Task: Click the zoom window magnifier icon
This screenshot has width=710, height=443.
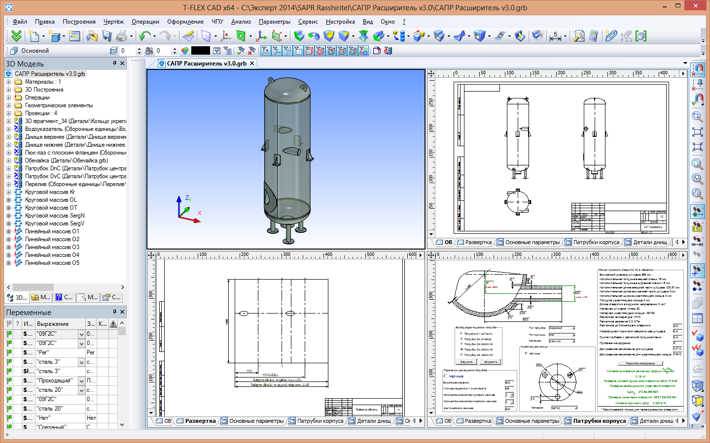Action: tap(697, 117)
